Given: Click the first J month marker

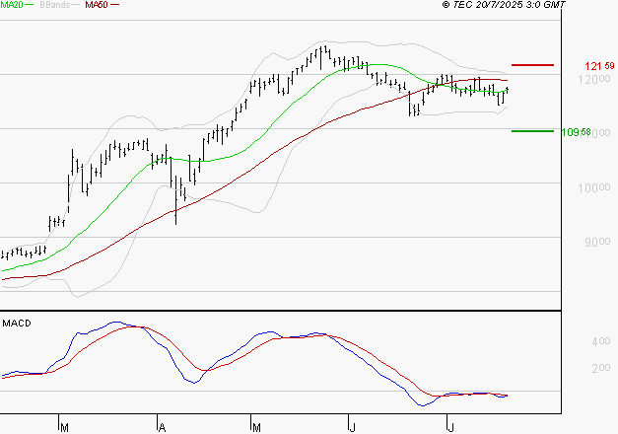Looking at the screenshot, I should 352,427.
